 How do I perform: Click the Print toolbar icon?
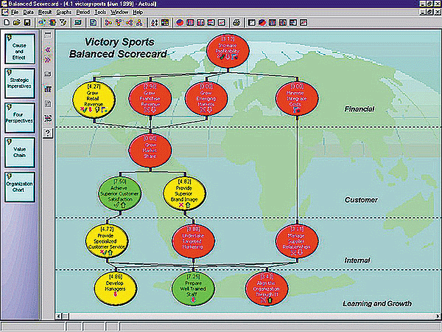236,23
